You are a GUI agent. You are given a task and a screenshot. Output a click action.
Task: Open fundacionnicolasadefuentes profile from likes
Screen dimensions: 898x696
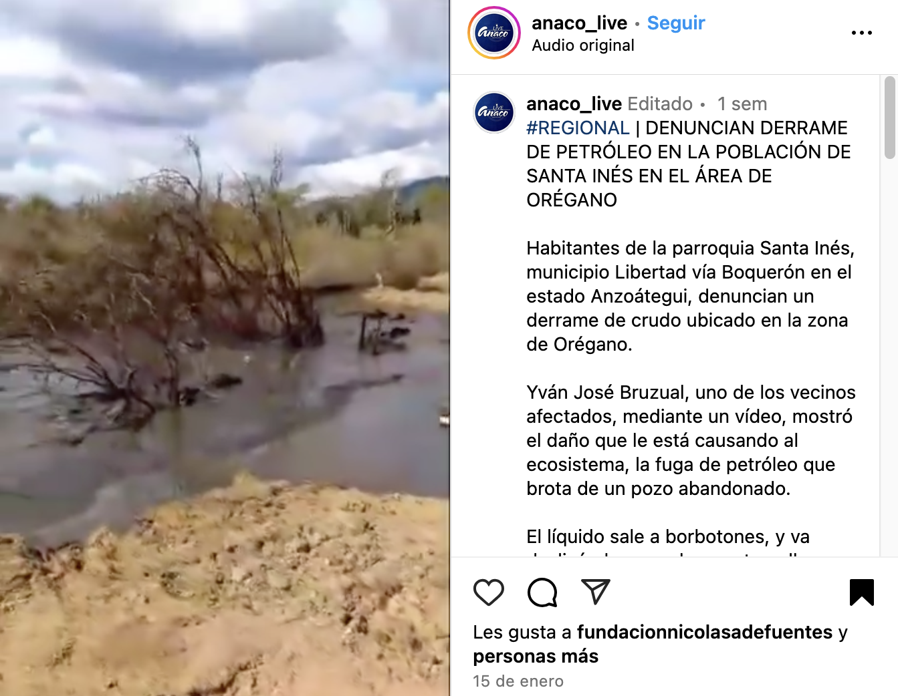coord(705,632)
